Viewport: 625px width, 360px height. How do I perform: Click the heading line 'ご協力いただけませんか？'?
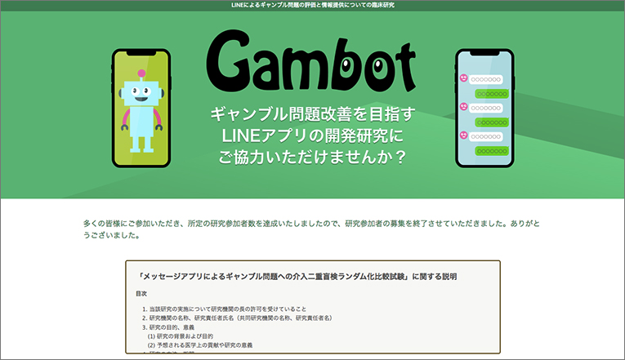click(x=312, y=157)
